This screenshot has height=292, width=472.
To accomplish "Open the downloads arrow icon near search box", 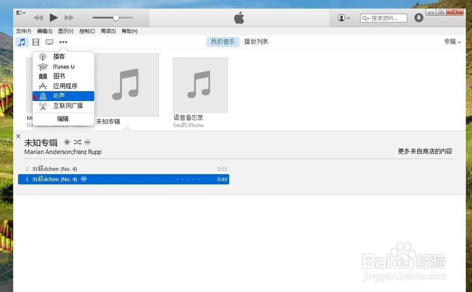I will 419,17.
